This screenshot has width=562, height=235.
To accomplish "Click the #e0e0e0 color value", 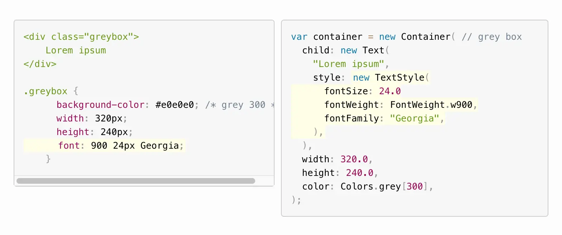I will [175, 105].
